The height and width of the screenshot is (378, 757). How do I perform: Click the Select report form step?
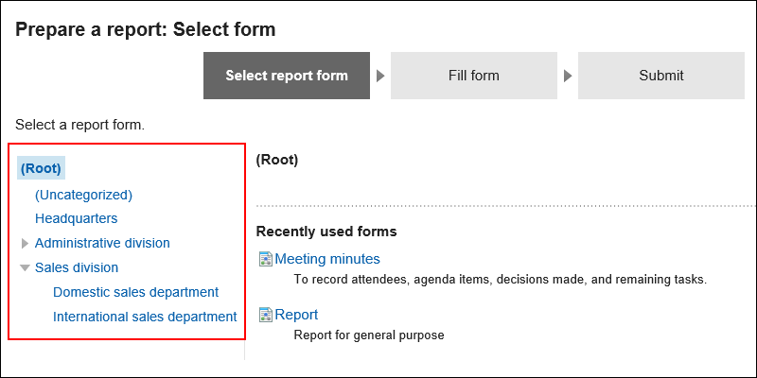pos(287,76)
